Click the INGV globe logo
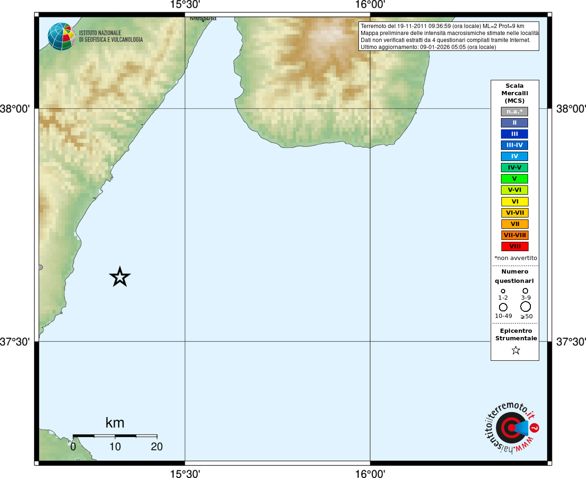Viewport: 586px width, 478px height. pyautogui.click(x=61, y=36)
